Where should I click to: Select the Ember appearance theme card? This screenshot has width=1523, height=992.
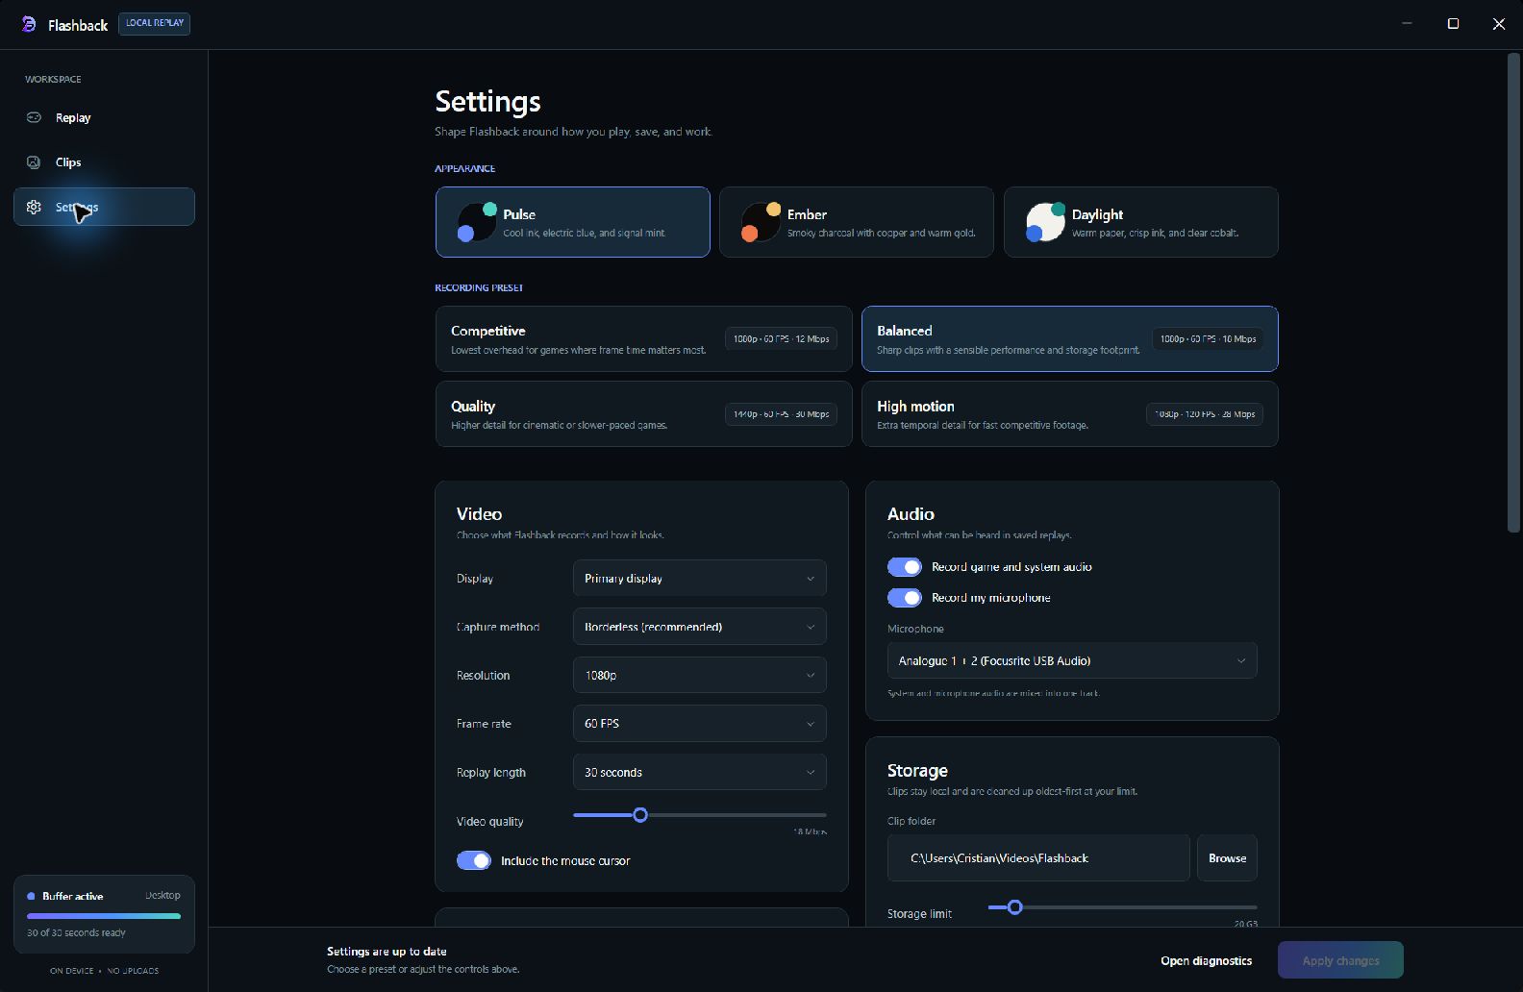[x=856, y=222]
